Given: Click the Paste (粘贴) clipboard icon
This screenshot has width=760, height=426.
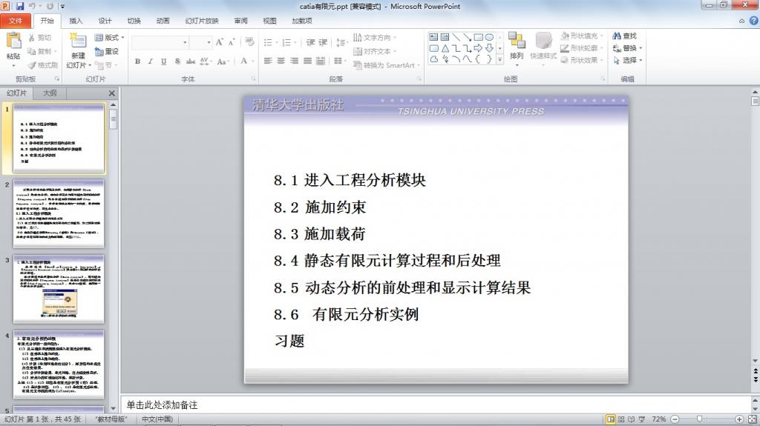Looking at the screenshot, I should (x=13, y=41).
